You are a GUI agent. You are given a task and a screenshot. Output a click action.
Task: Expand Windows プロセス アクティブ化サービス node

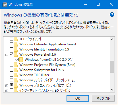click(x=7, y=86)
